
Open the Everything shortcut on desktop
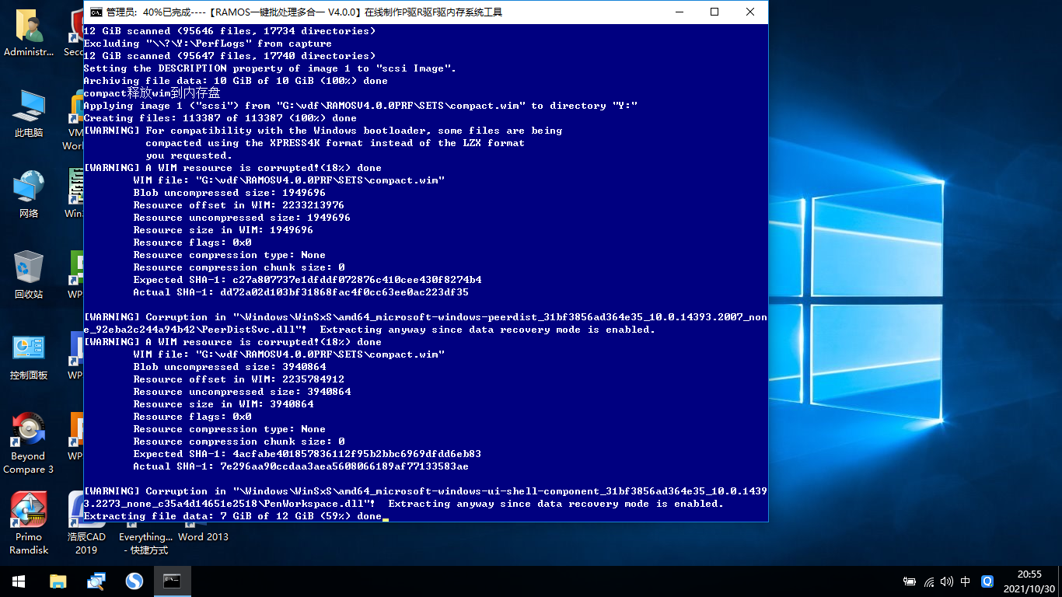145,536
